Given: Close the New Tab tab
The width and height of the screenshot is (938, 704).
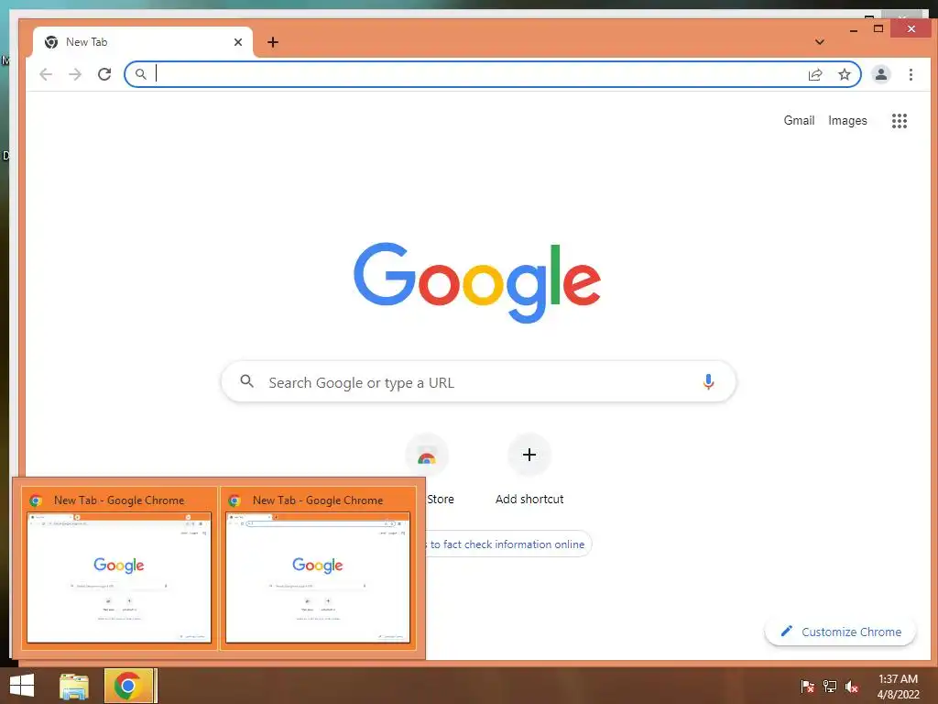Looking at the screenshot, I should click(x=238, y=42).
